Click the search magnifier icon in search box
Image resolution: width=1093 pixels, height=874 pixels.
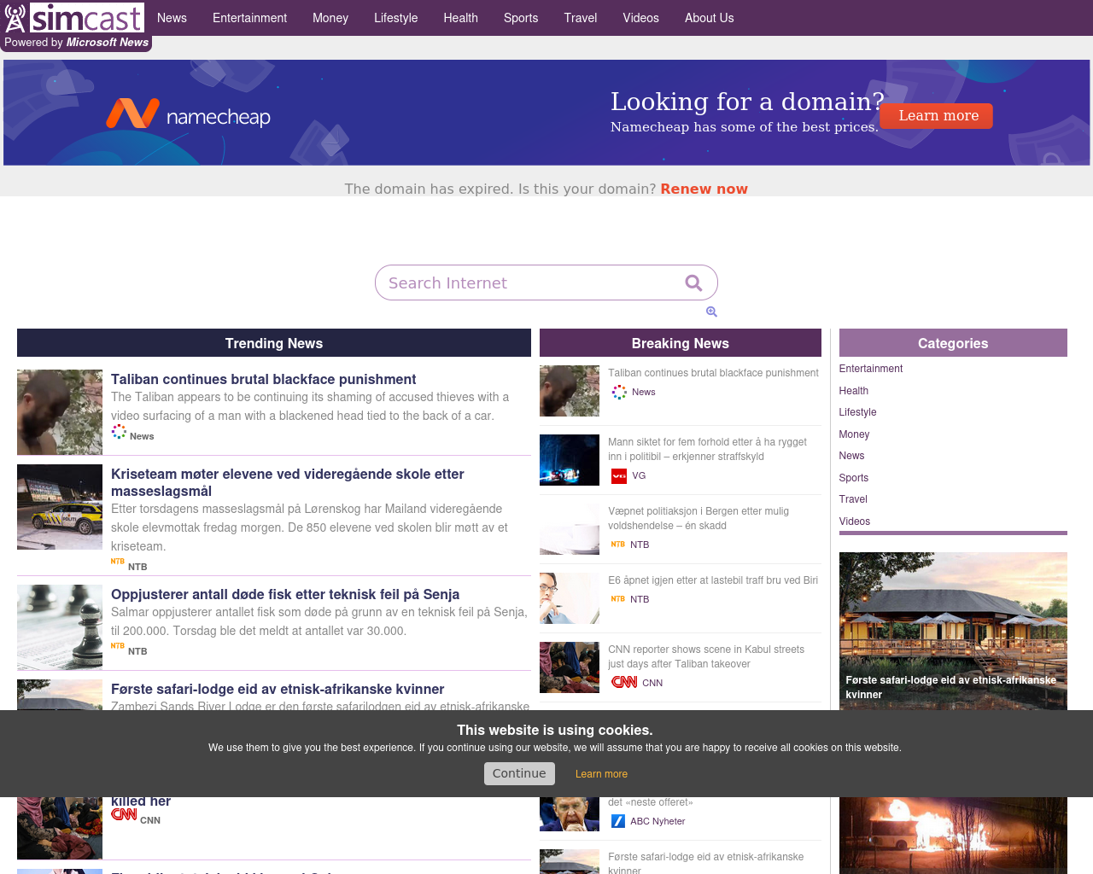[x=693, y=283]
